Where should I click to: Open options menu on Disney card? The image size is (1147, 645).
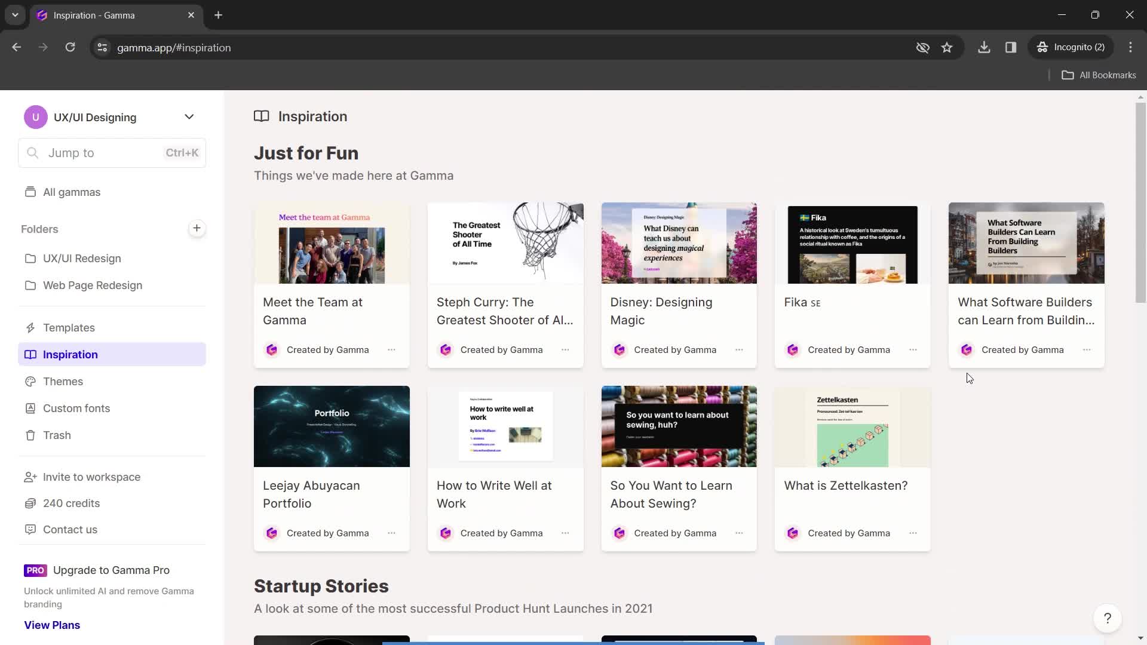point(739,350)
